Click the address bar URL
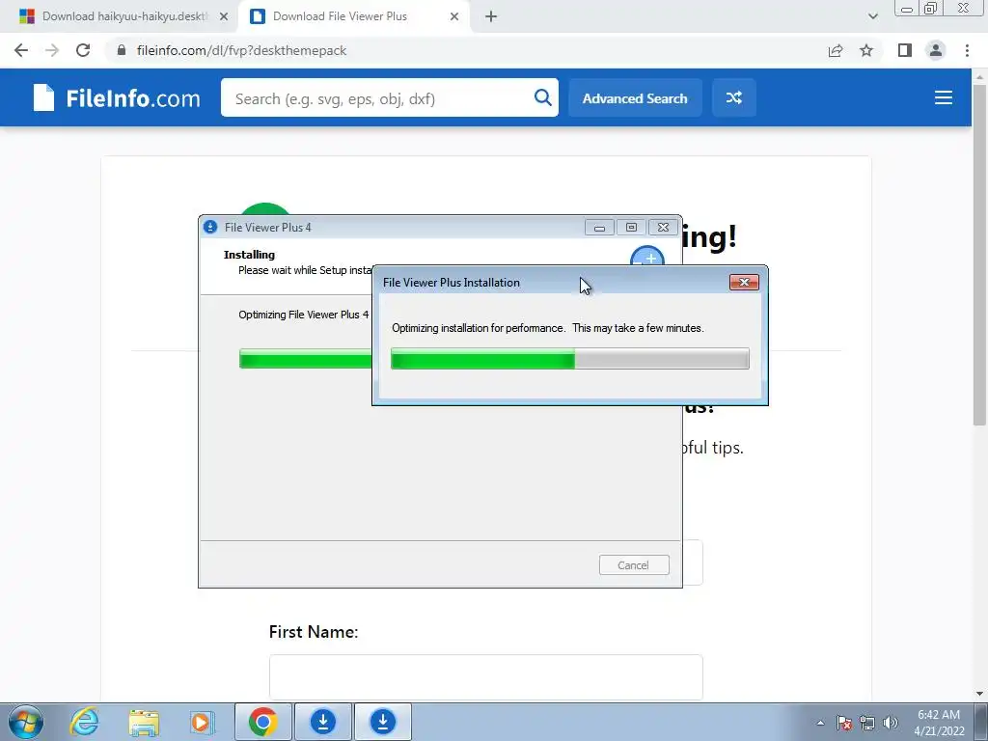The height and width of the screenshot is (741, 988). pos(241,50)
